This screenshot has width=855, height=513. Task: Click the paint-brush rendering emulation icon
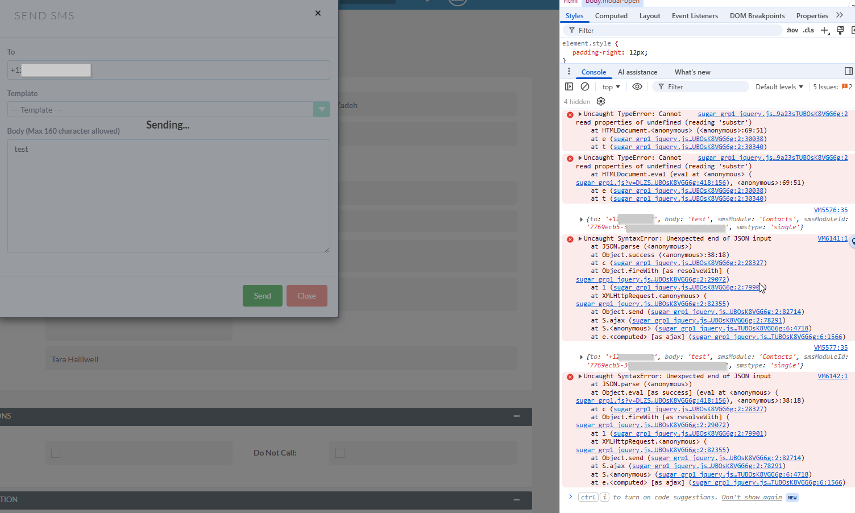pos(840,30)
